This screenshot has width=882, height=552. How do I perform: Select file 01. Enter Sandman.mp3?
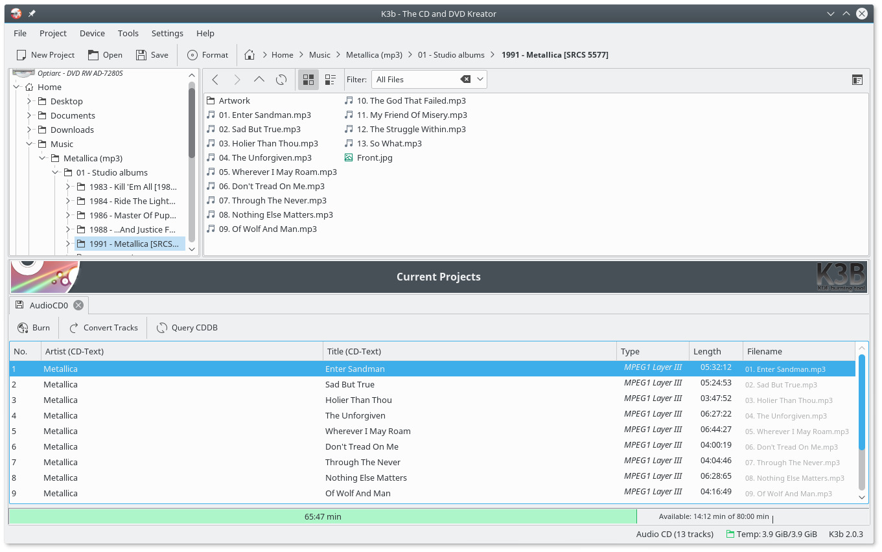click(259, 115)
